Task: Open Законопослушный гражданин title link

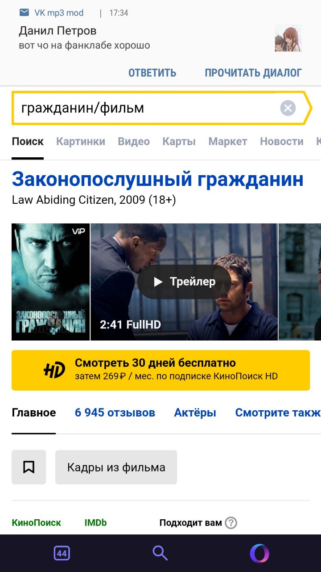Action: (157, 179)
